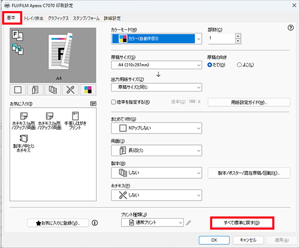This screenshot has width=299, height=248.
Task: Click the info icon beside favorites registration
Action: [x=95, y=223]
